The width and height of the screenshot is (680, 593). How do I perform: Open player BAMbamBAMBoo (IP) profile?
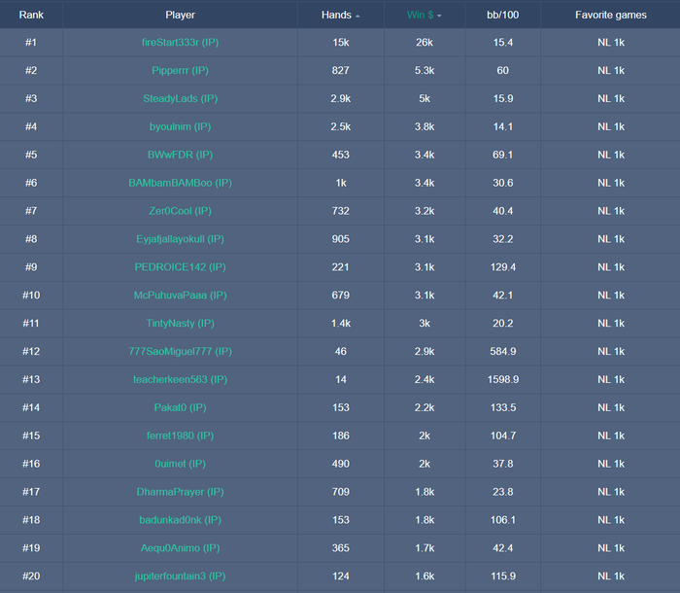coord(180,183)
